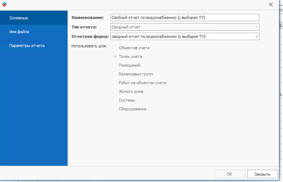Pick the Жилого дома radio button
283x182 pixels.
pyautogui.click(x=115, y=92)
